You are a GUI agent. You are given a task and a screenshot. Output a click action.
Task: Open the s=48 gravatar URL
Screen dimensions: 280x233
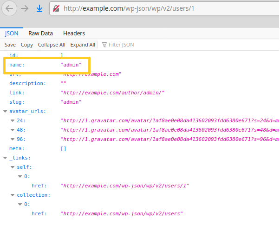click(169, 130)
